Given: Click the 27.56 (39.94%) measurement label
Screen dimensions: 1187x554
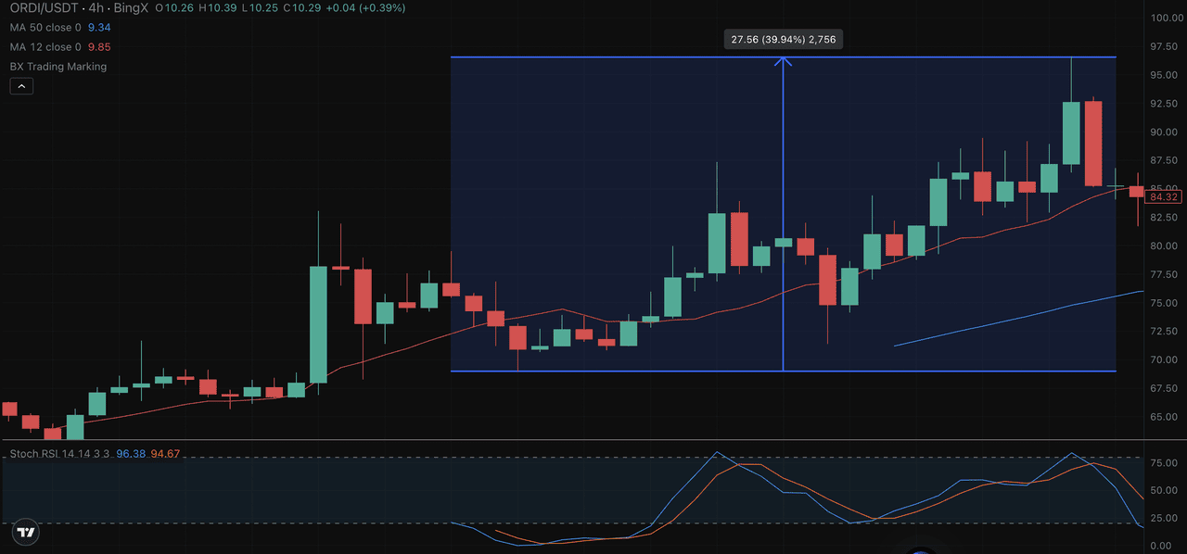Looking at the screenshot, I should coord(783,40).
